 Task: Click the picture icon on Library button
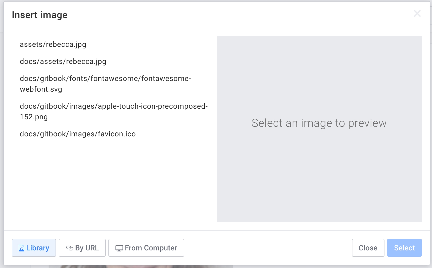point(21,248)
